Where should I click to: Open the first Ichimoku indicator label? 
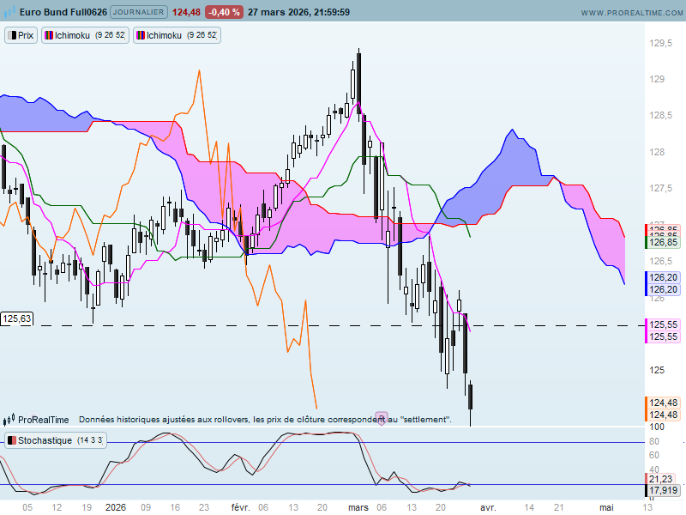click(x=86, y=35)
